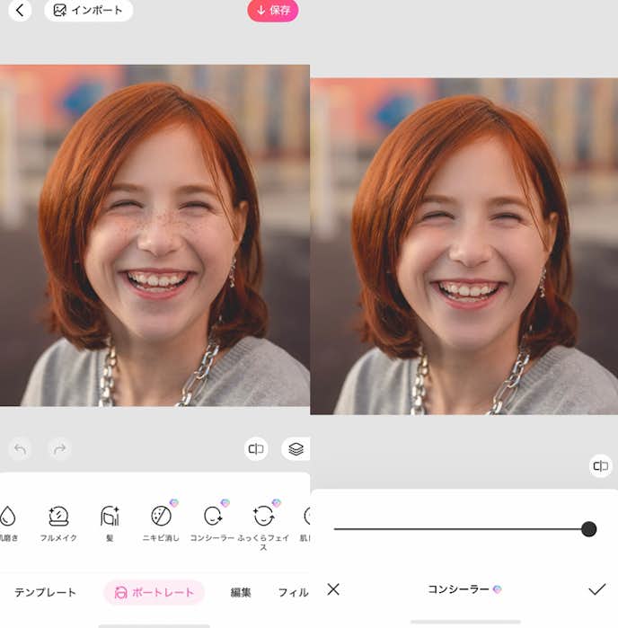
Task: Confirm concealer with the checkmark
Action: click(x=596, y=589)
